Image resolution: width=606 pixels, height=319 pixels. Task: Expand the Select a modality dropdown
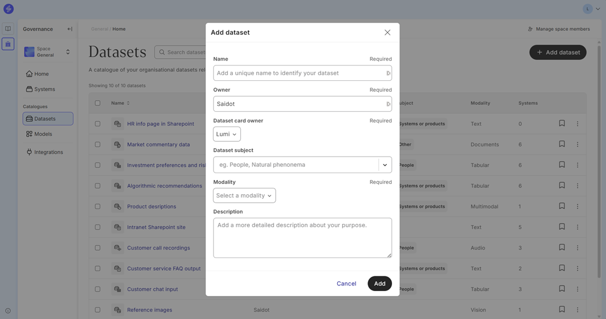(x=244, y=195)
